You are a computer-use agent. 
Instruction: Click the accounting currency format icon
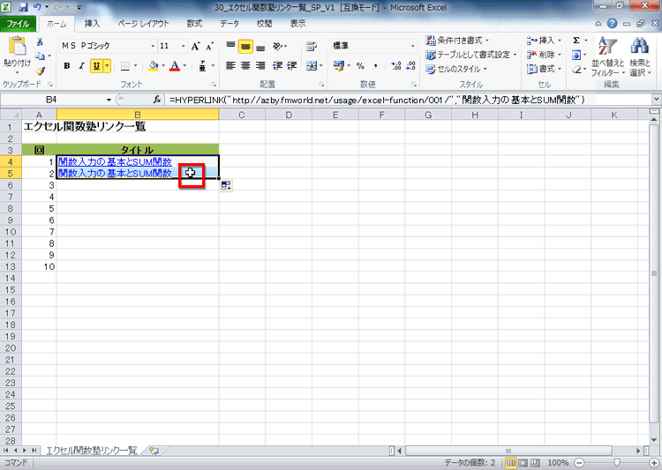point(339,66)
